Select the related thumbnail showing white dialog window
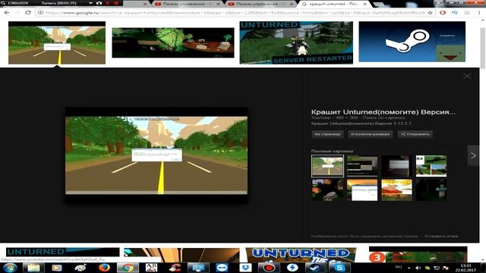Viewport: 486px width, 273px height. (362, 190)
